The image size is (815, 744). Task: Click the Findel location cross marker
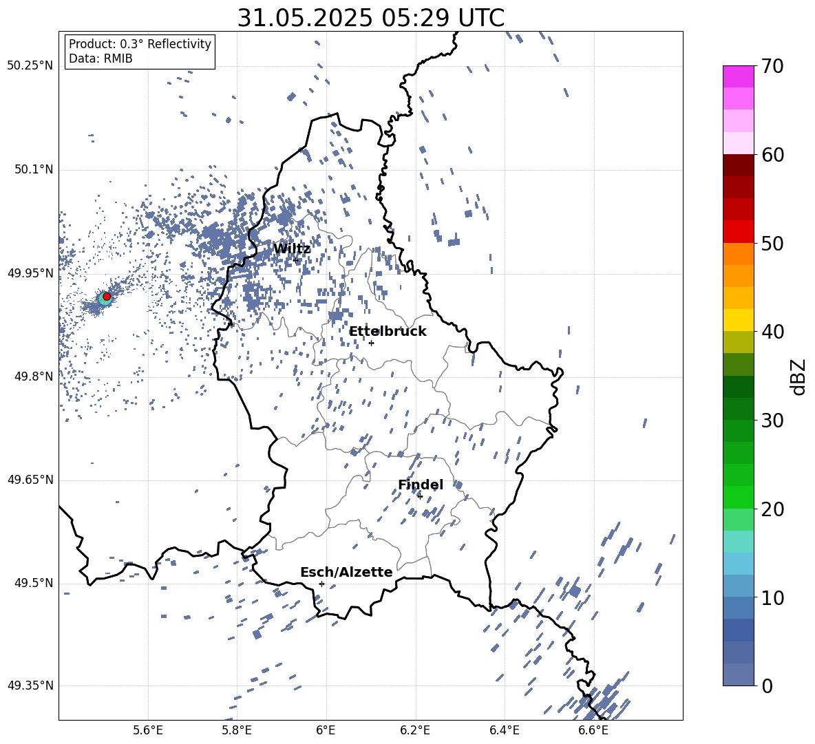click(x=420, y=496)
